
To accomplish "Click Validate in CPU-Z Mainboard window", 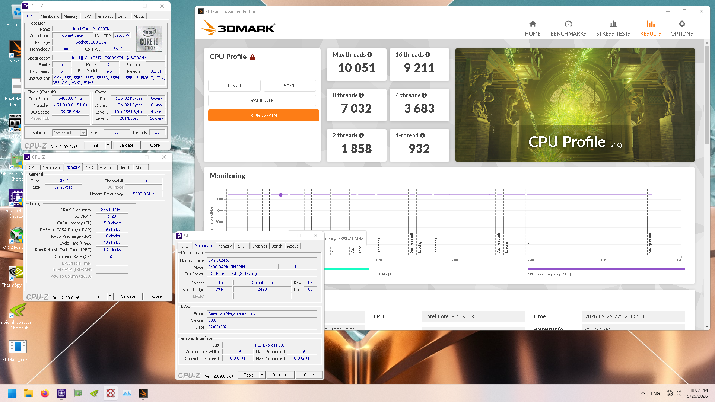I will click(280, 375).
